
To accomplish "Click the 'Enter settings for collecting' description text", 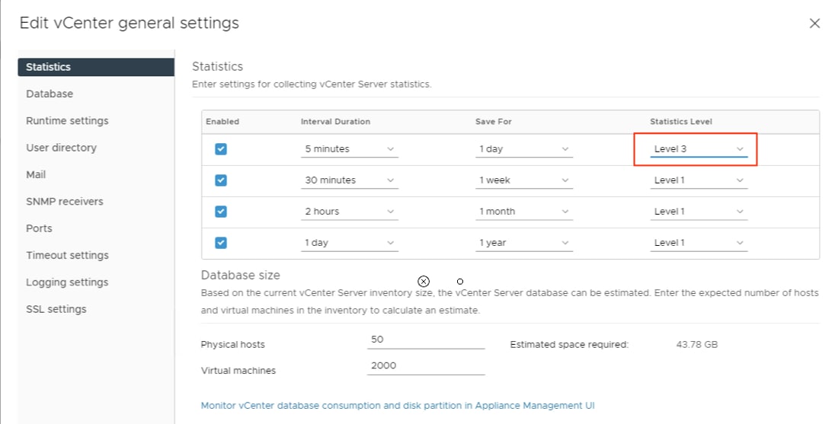I will point(312,84).
